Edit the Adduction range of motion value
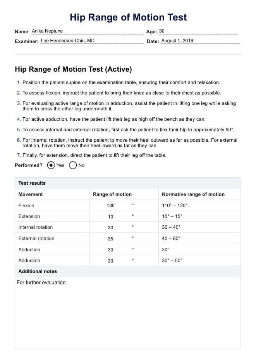 click(111, 261)
